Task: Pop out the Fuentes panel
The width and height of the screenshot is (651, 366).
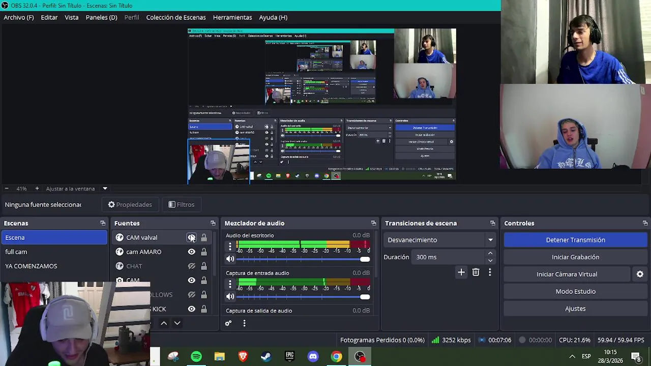Action: point(213,223)
